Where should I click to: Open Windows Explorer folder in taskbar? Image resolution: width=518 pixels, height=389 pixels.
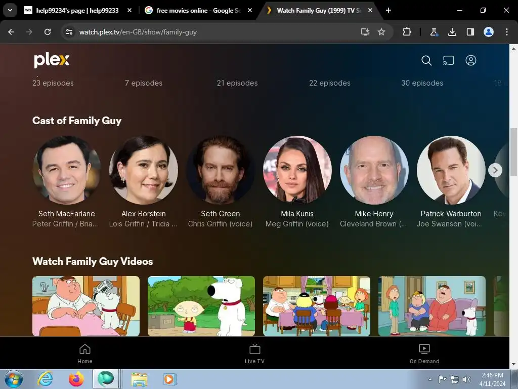click(139, 379)
